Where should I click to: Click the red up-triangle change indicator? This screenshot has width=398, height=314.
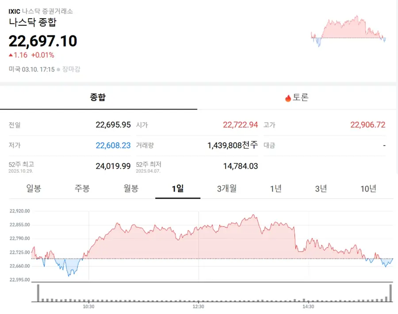(11, 55)
